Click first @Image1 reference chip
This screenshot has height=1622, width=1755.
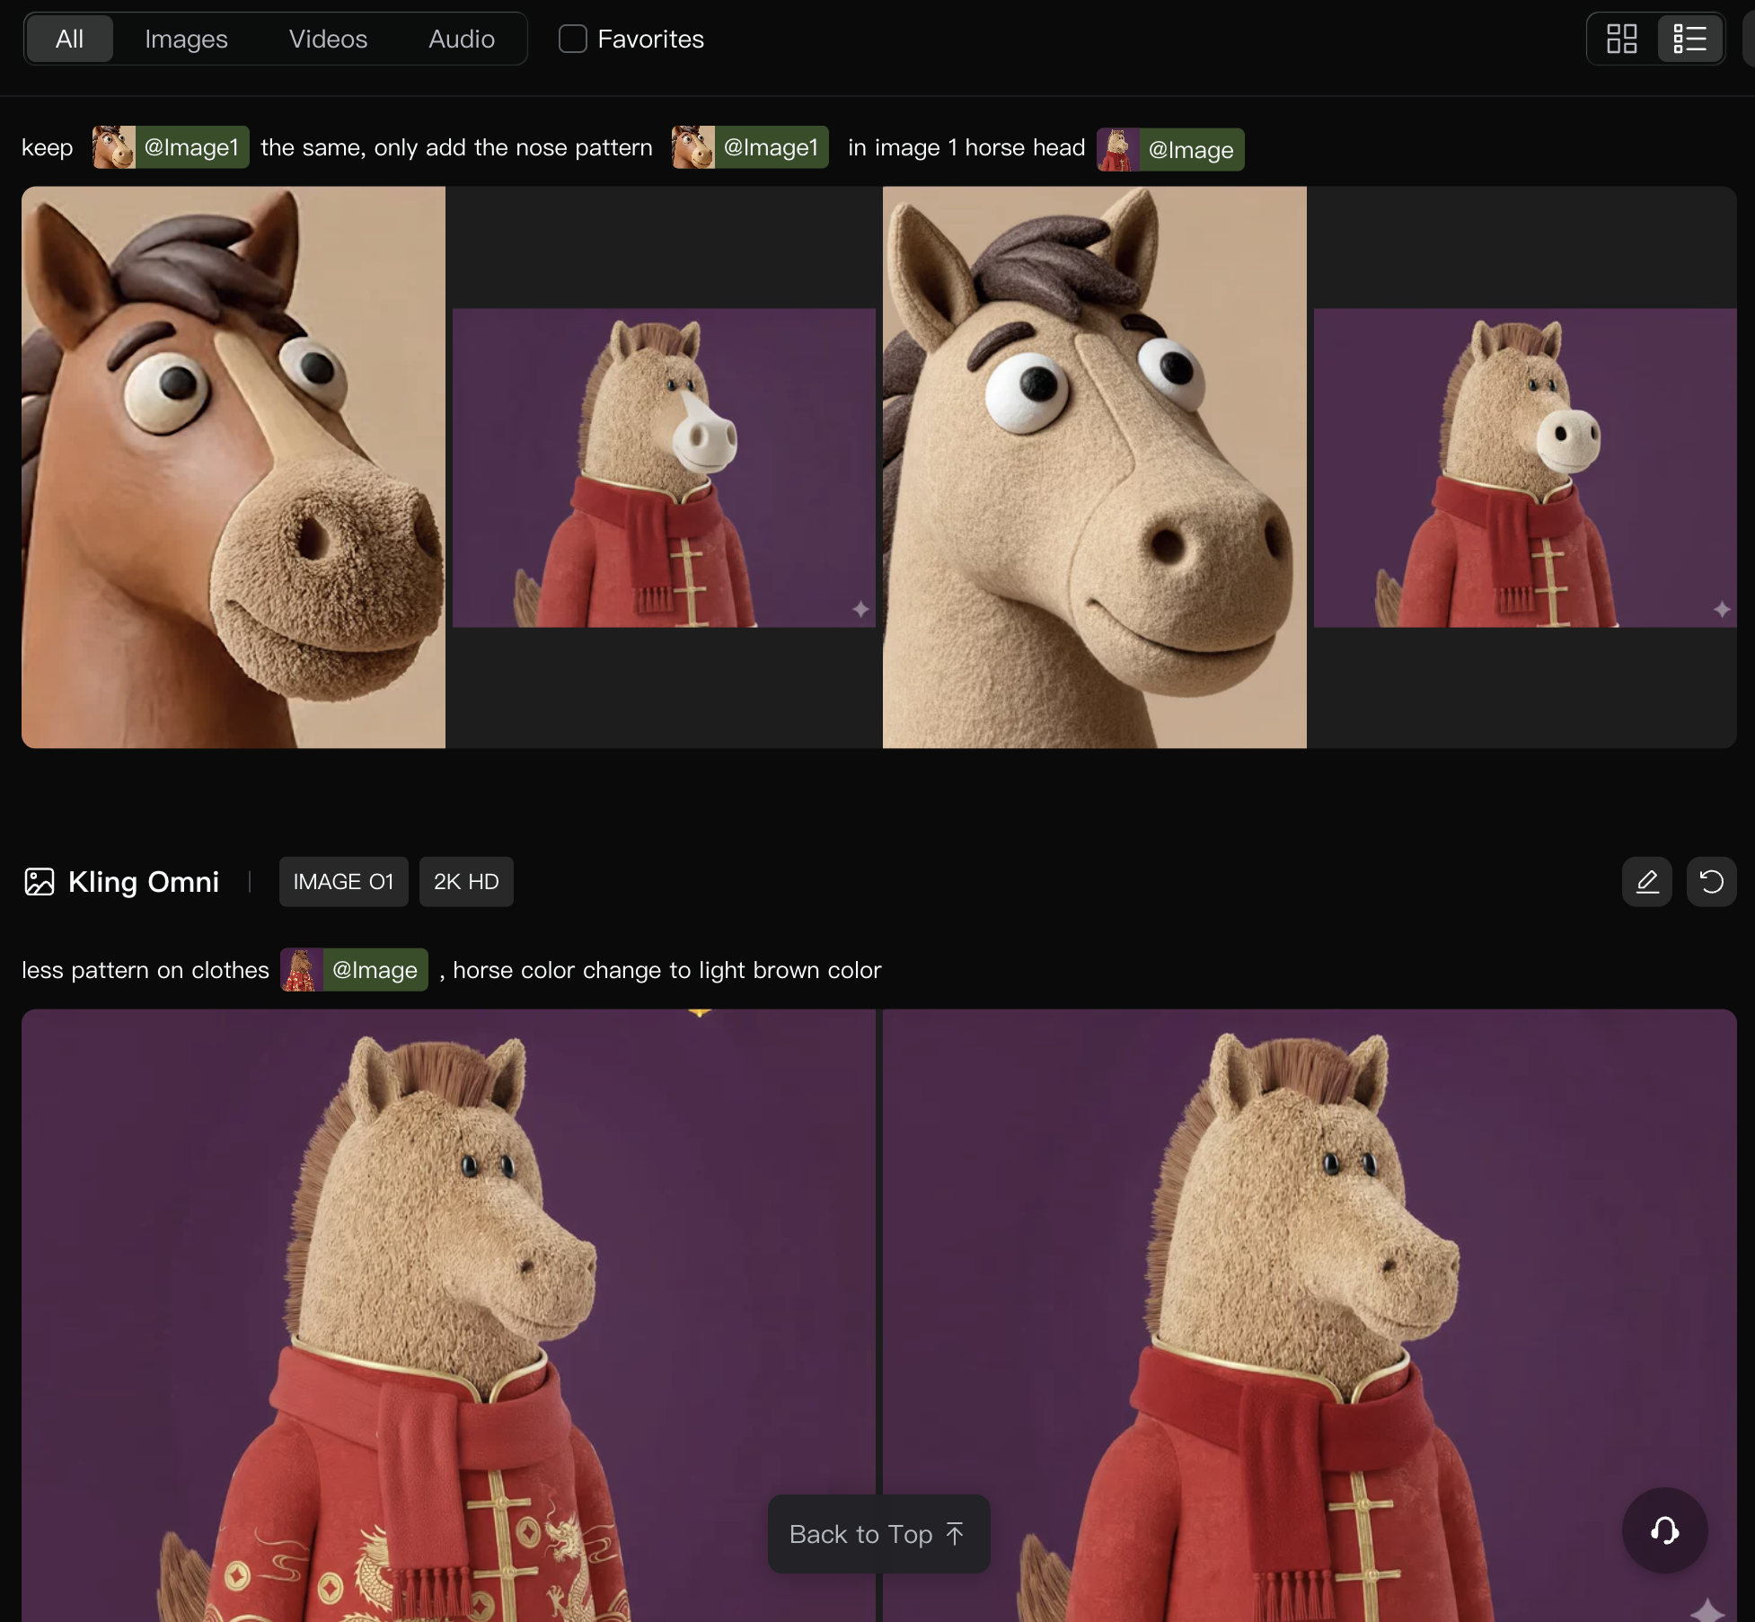click(171, 147)
